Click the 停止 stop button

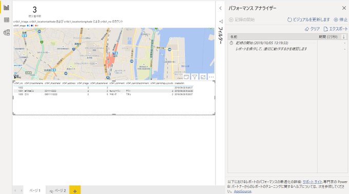(341, 20)
